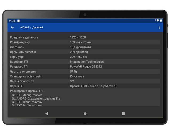Select the Роздільна здатність row
The image size is (171, 129).
(85, 37)
